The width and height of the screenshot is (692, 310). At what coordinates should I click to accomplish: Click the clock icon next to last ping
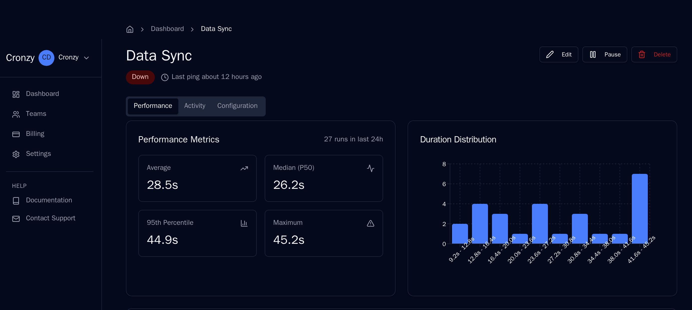(x=165, y=77)
